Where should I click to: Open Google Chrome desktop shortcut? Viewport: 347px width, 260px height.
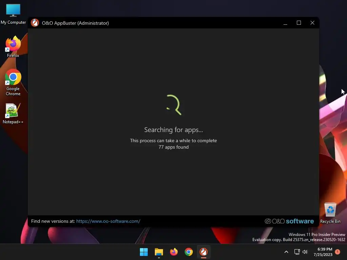(13, 82)
